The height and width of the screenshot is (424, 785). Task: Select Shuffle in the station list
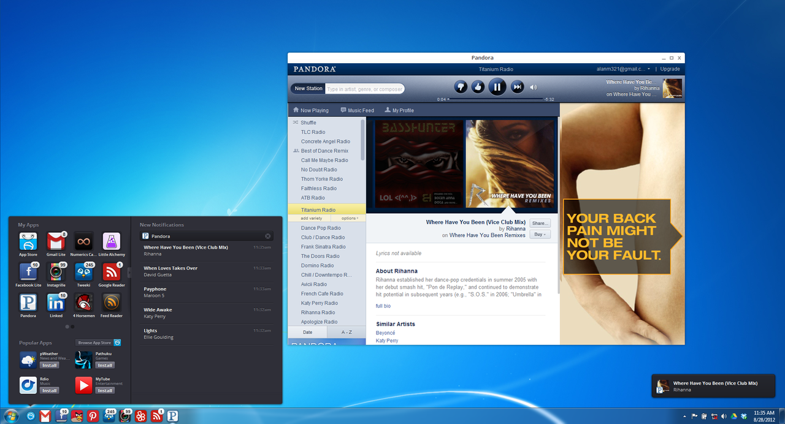pos(308,123)
